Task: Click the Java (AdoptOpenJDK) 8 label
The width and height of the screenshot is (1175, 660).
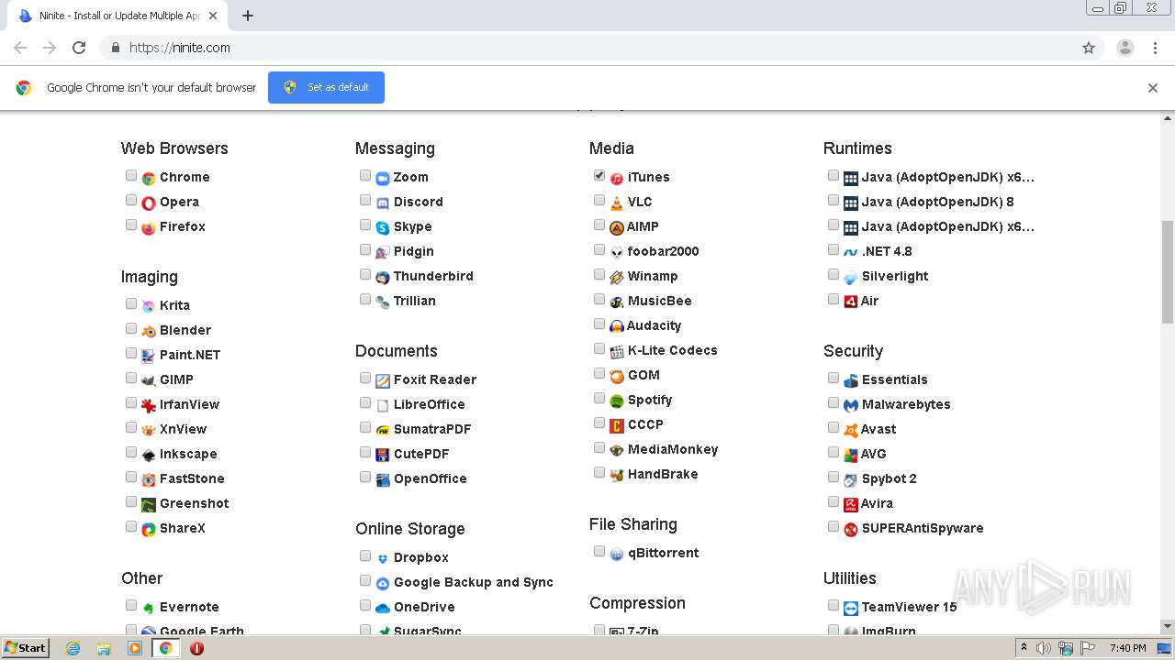Action: click(938, 203)
